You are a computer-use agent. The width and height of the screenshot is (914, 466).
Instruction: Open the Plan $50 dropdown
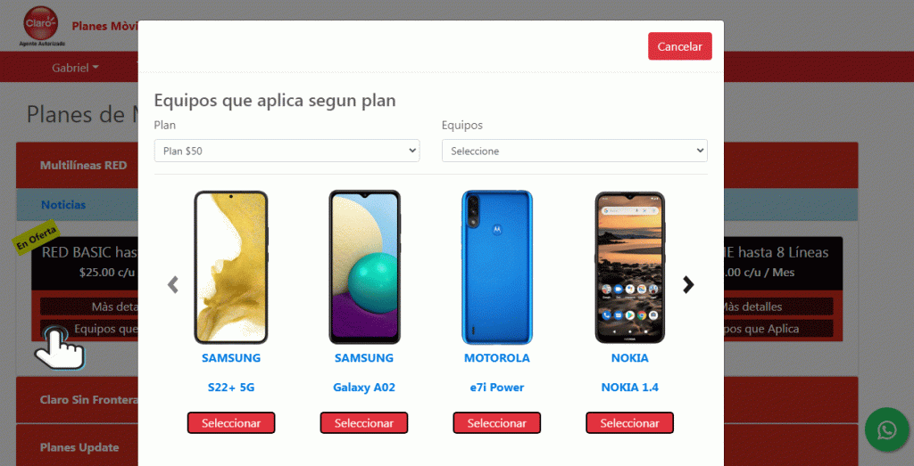(287, 151)
